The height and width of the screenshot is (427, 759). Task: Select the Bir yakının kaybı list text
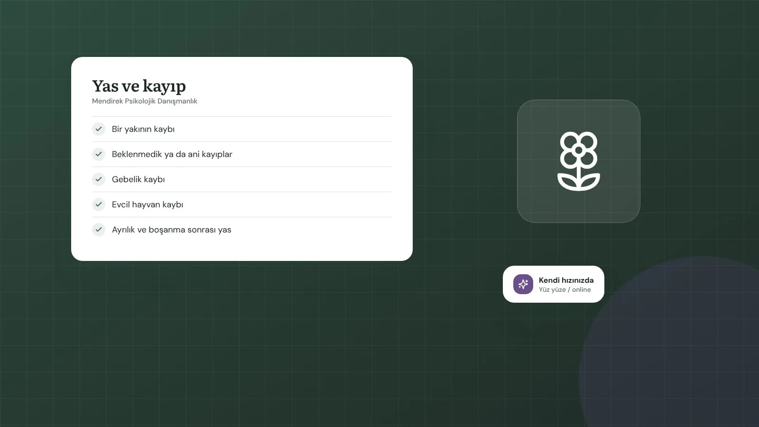(143, 129)
